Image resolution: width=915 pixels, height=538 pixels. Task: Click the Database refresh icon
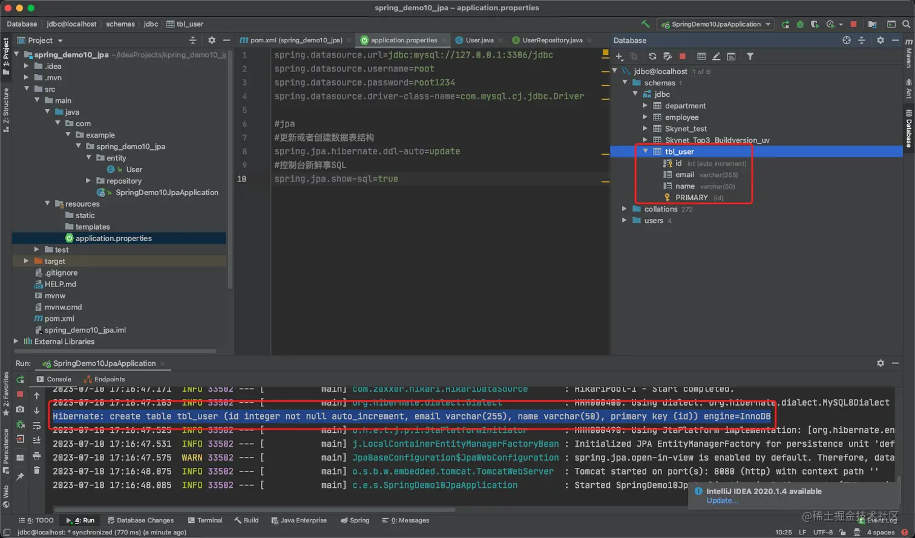point(652,56)
